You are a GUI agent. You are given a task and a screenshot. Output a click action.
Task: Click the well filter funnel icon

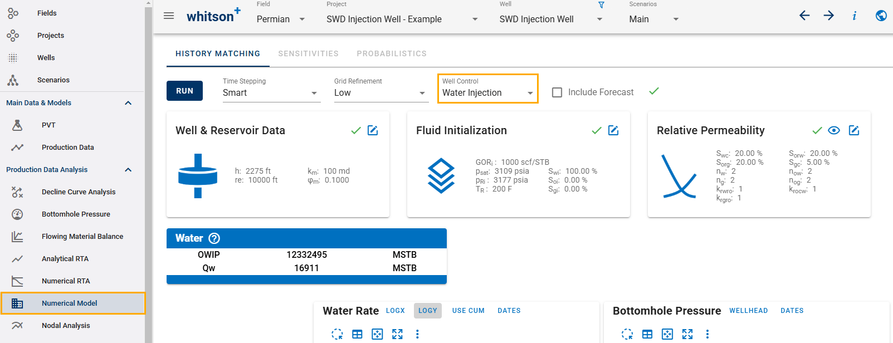[x=601, y=5]
